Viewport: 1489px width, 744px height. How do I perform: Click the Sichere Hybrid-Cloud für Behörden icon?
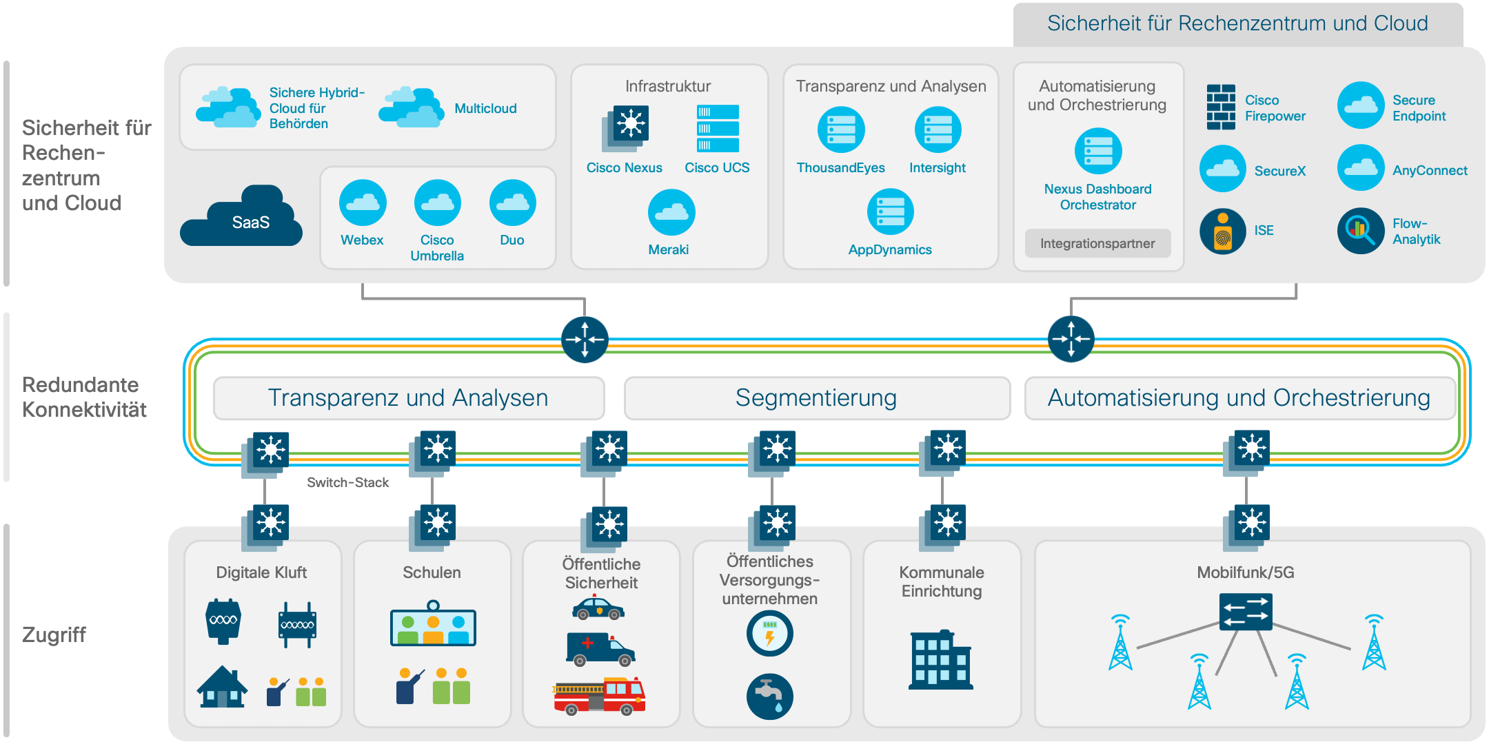[x=228, y=107]
